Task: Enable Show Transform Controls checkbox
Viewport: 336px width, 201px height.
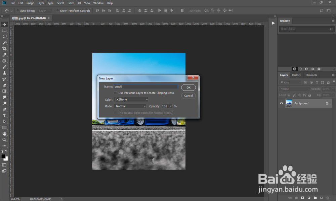Action: pyautogui.click(x=57, y=10)
